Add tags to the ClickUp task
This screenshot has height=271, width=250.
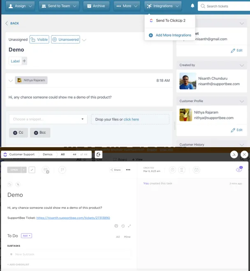(10, 184)
